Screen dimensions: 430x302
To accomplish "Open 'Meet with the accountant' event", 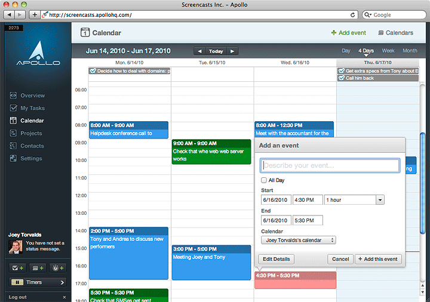I will point(294,130).
